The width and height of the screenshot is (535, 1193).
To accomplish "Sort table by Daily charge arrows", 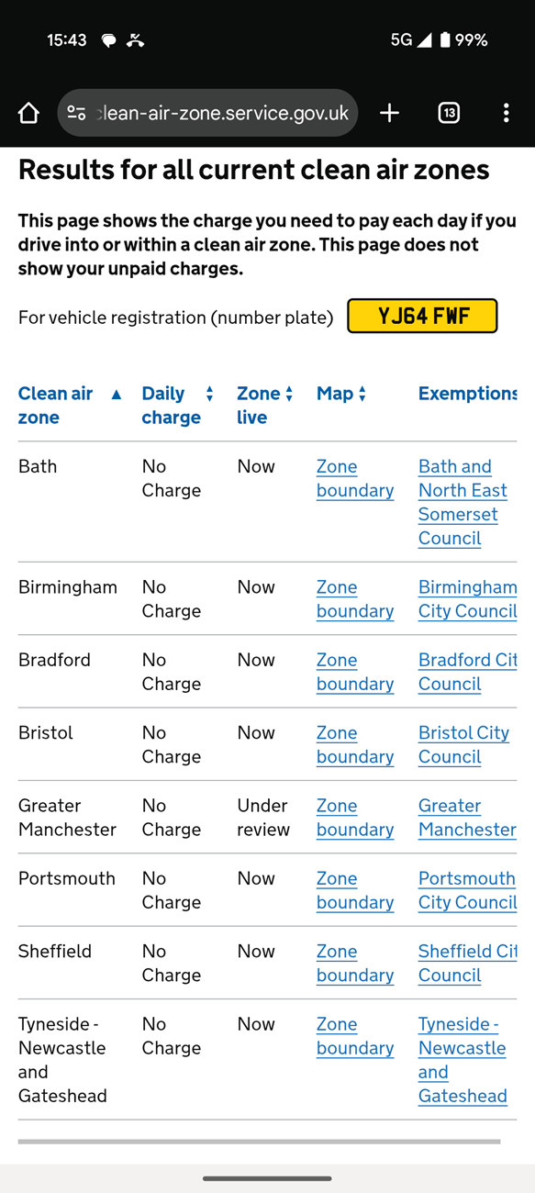I will tap(209, 394).
